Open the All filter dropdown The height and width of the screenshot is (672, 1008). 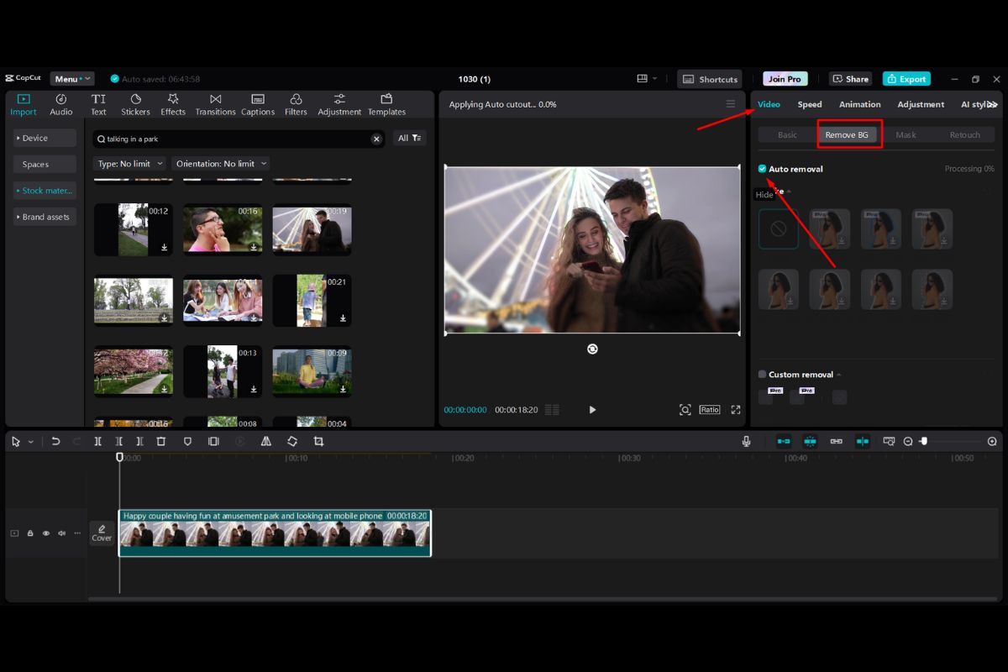tap(410, 139)
